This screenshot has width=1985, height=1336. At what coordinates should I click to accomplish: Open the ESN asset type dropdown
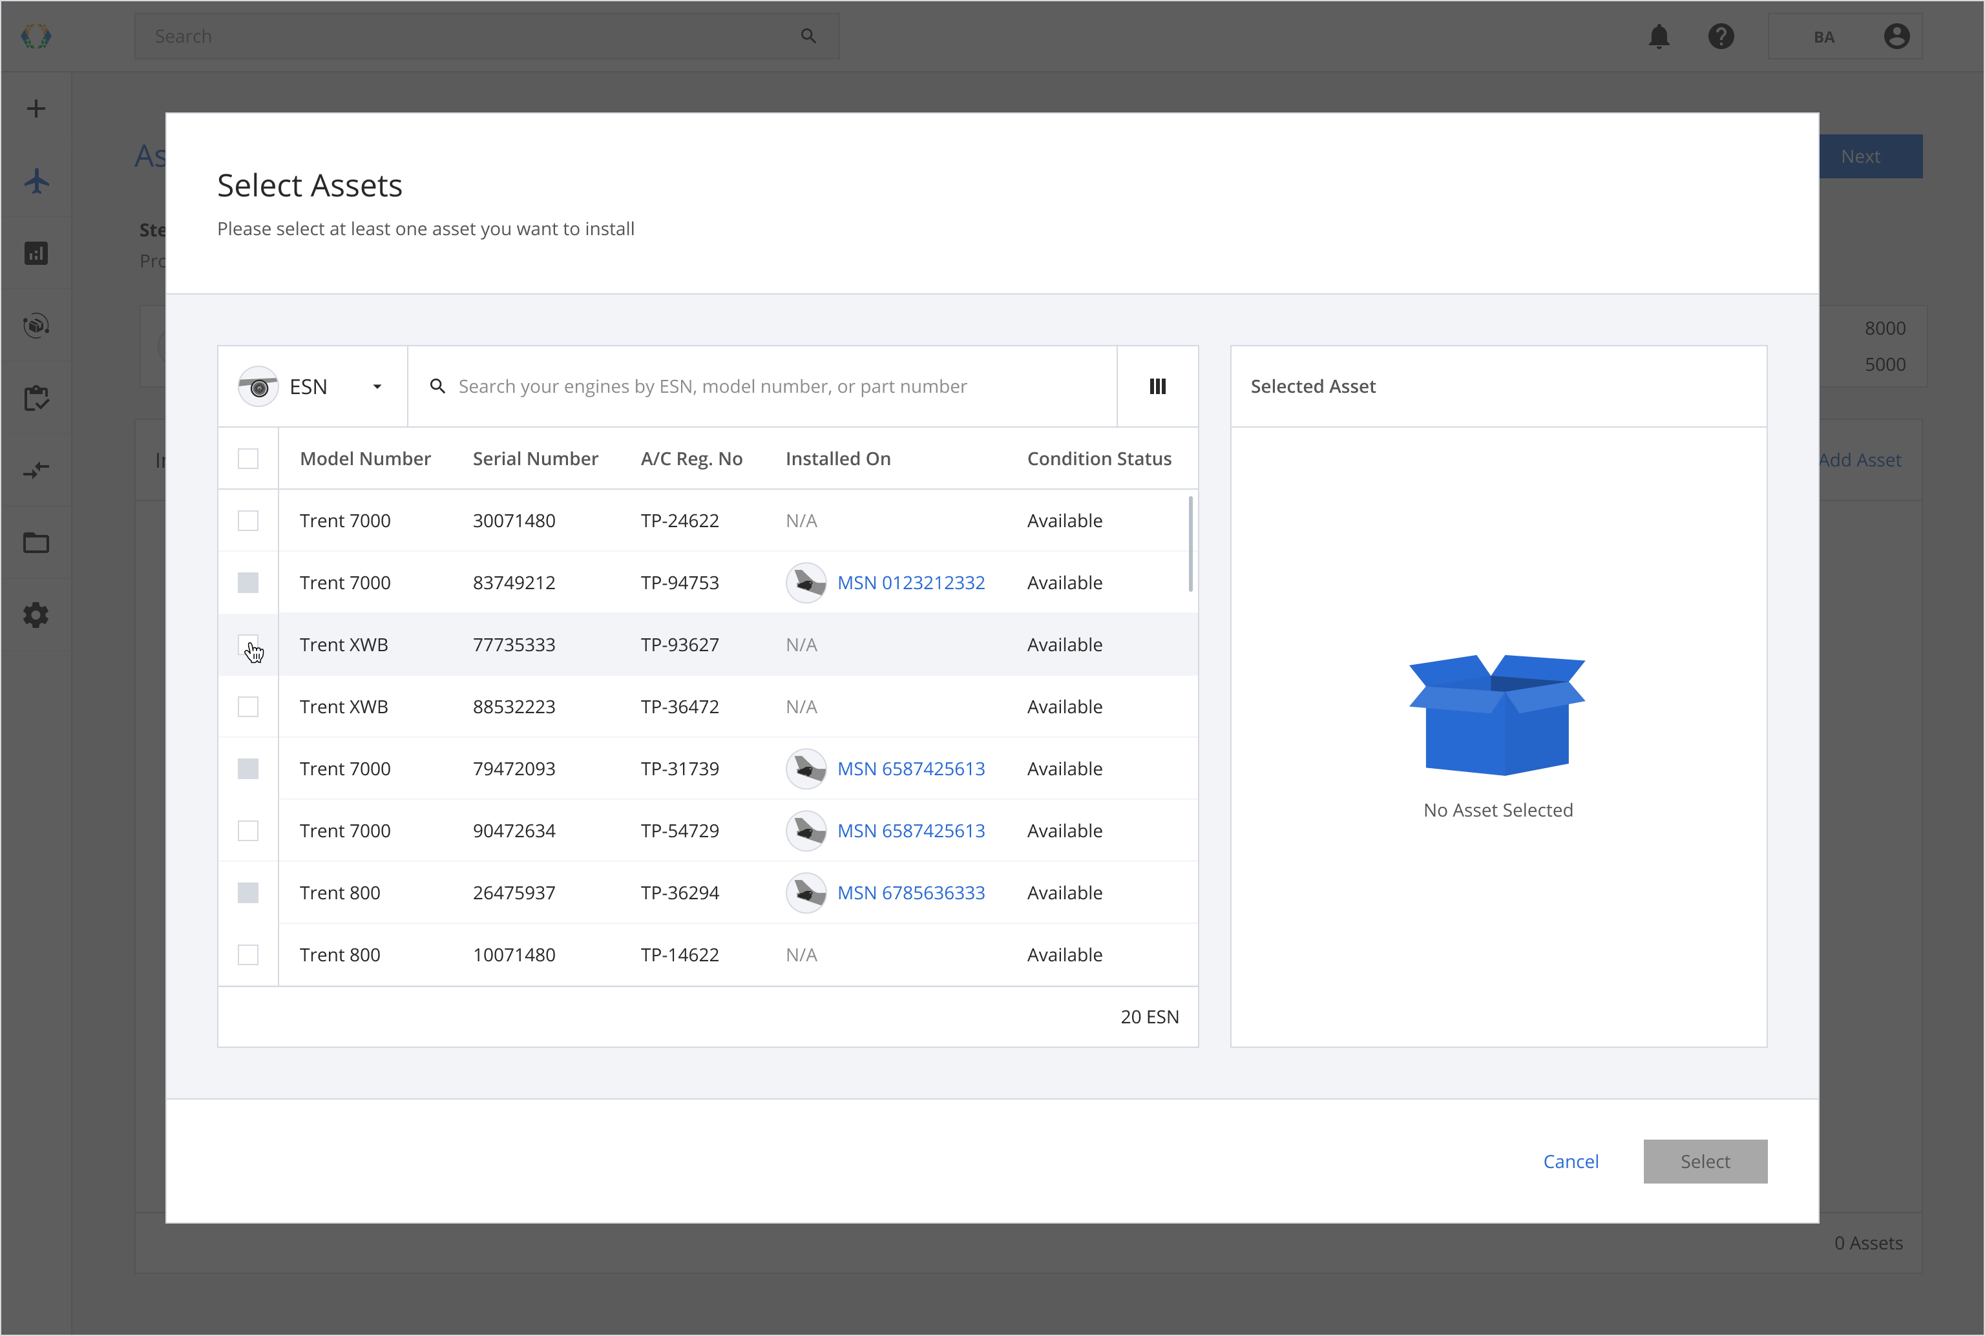click(313, 387)
